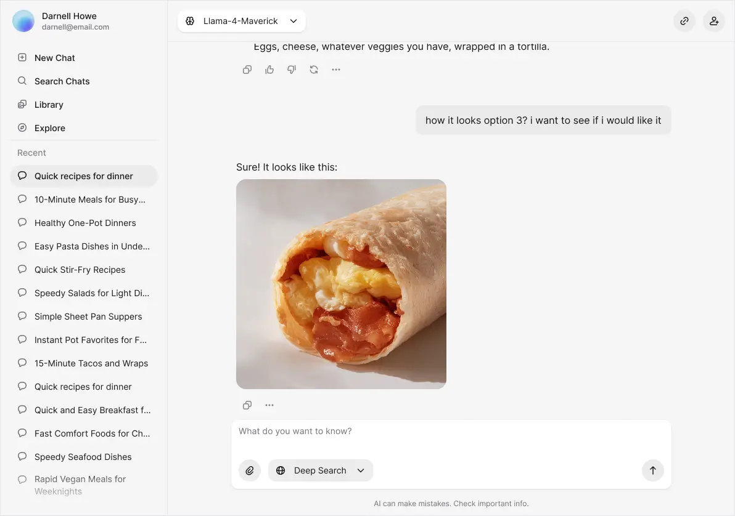Regenerate the assistant's response
The width and height of the screenshot is (735, 516).
pyautogui.click(x=314, y=69)
